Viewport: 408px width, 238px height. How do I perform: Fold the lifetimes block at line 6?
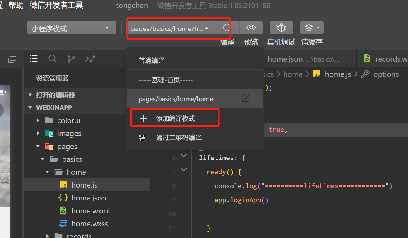[184, 156]
